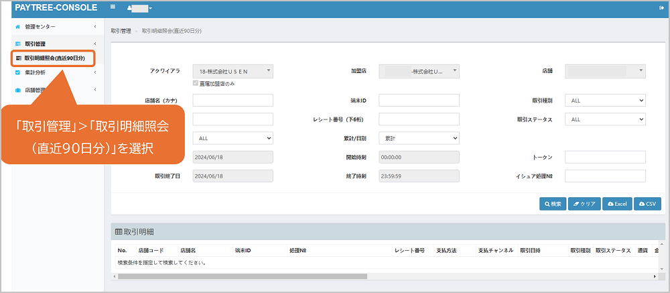Click the horizontal scrollbar under the table

[241, 276]
